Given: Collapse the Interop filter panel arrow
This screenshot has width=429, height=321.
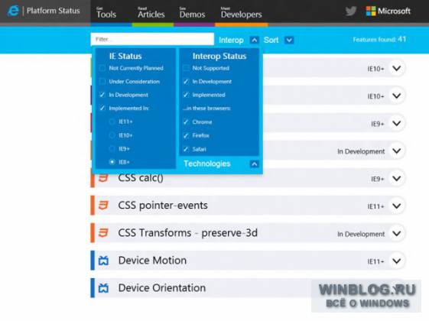Looking at the screenshot, I should point(254,41).
